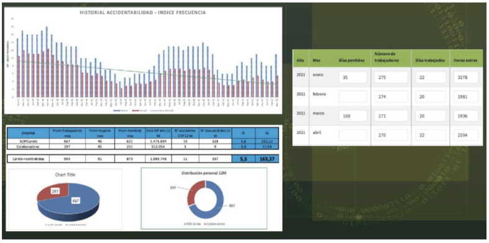Click Número de trabajadores field showing 275
This screenshot has height=243, width=489.
(391, 77)
